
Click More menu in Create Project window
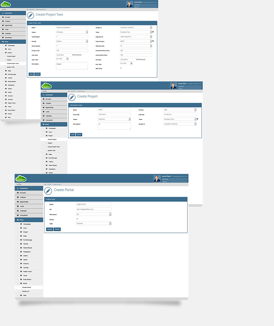tap(54, 124)
